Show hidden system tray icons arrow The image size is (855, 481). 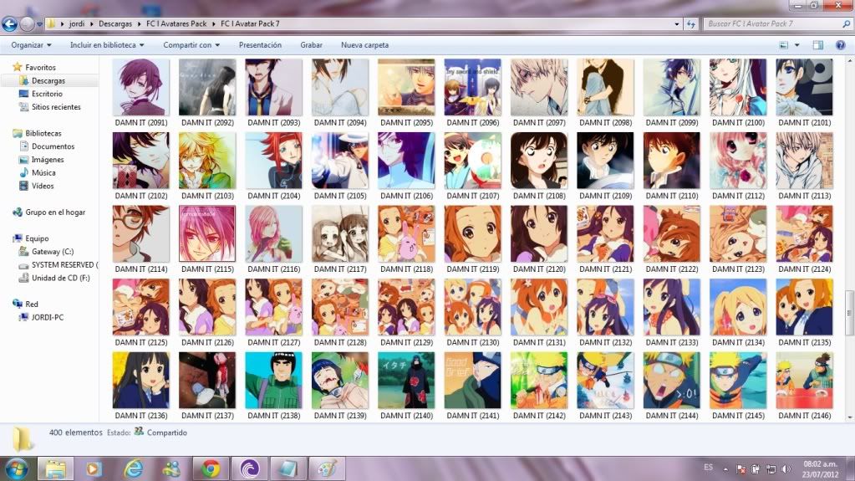(725, 469)
